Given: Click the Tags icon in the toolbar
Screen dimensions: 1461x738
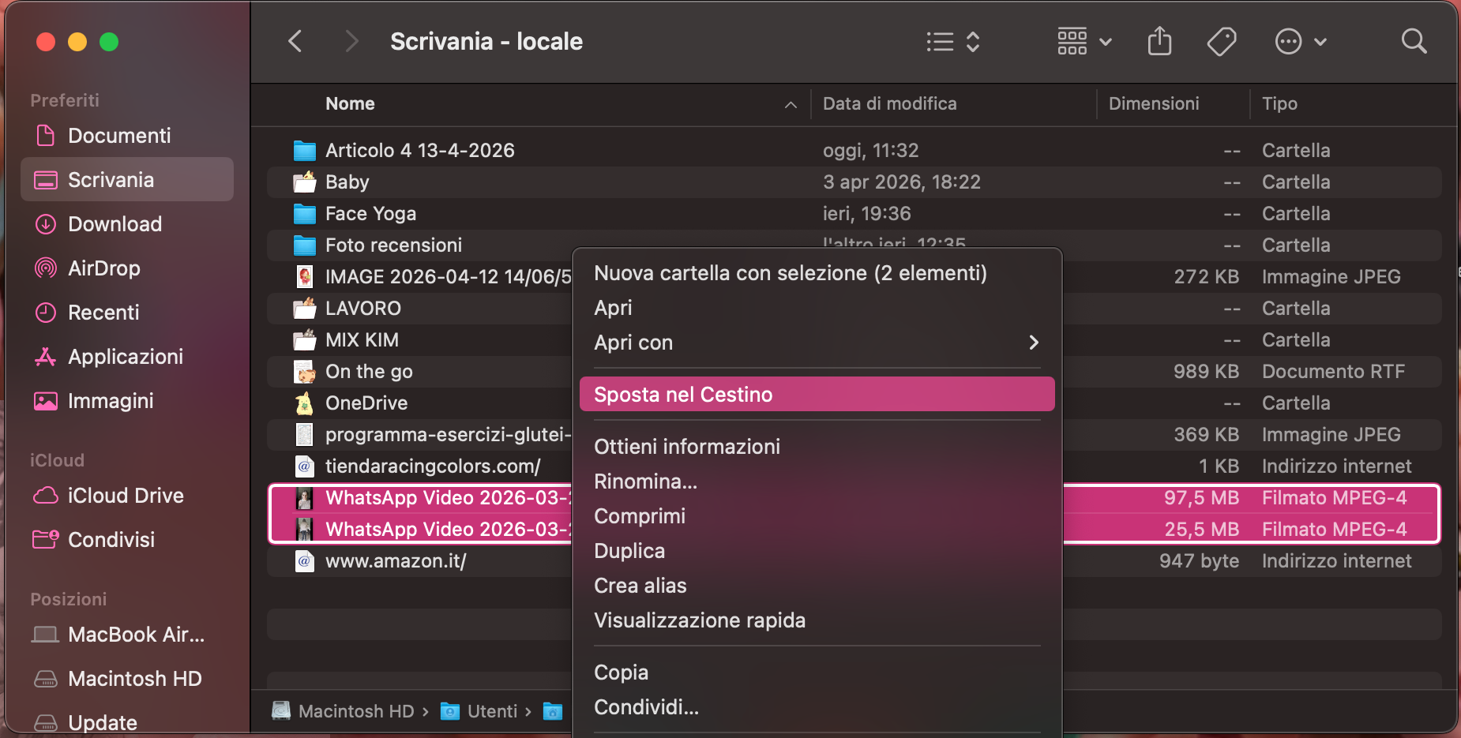Looking at the screenshot, I should 1221,41.
